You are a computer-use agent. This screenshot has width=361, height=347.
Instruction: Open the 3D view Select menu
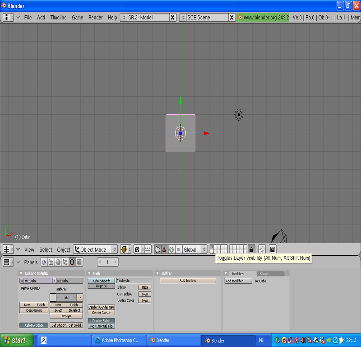(x=46, y=250)
